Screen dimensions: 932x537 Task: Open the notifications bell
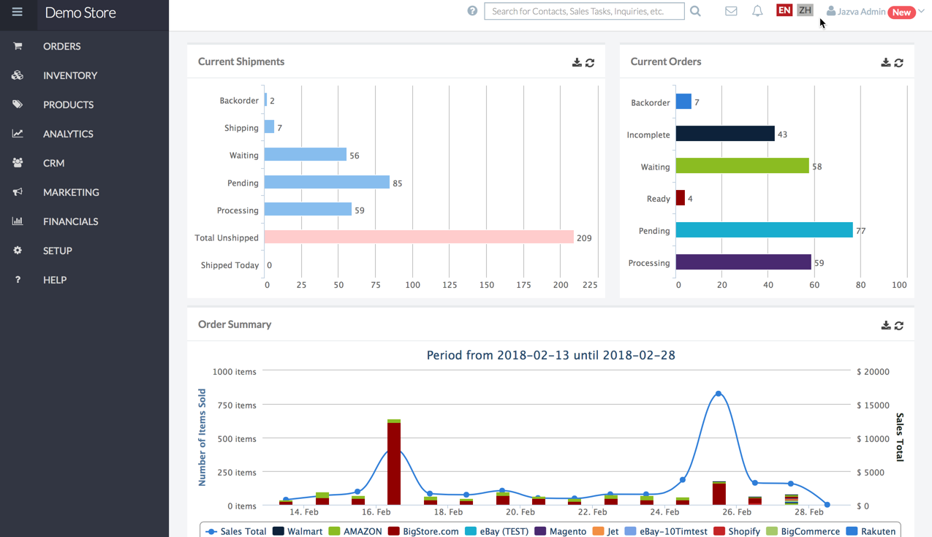[757, 11]
